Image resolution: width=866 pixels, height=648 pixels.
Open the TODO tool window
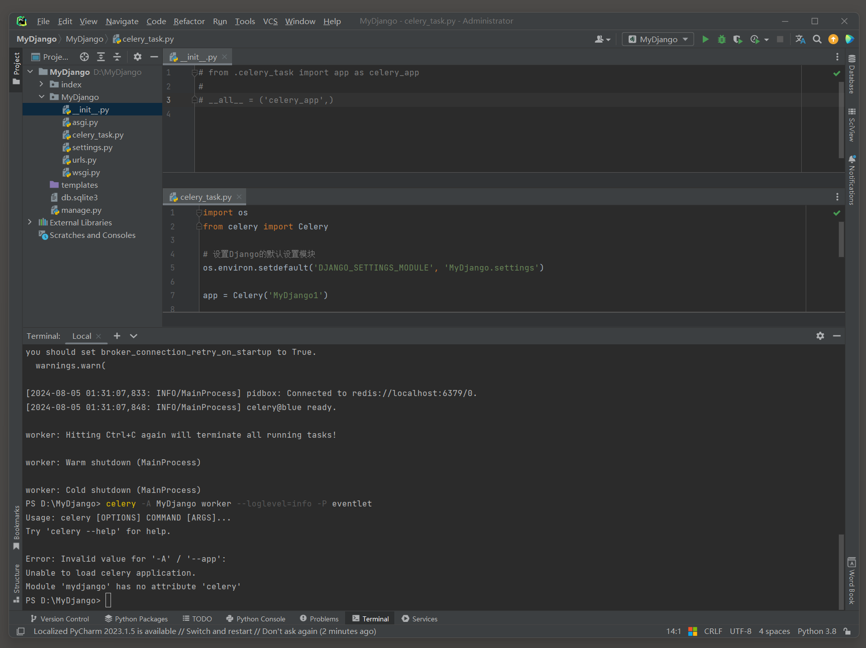tap(197, 619)
